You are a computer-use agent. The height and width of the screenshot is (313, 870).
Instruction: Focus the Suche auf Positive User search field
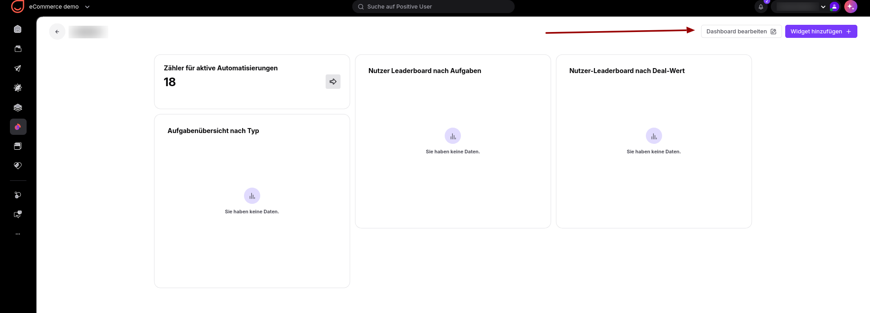(433, 7)
